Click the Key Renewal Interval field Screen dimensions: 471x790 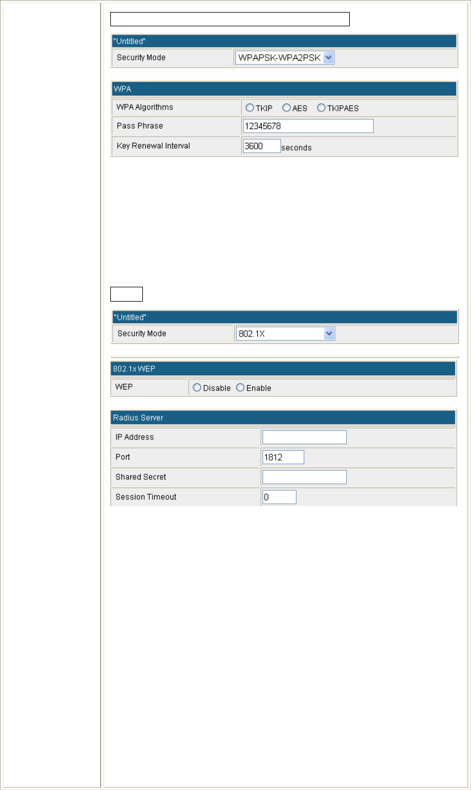(261, 146)
